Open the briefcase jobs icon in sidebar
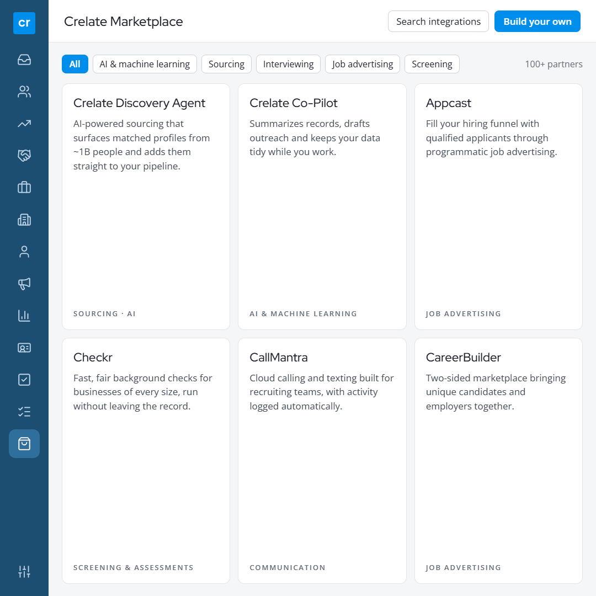The width and height of the screenshot is (596, 596). click(24, 188)
